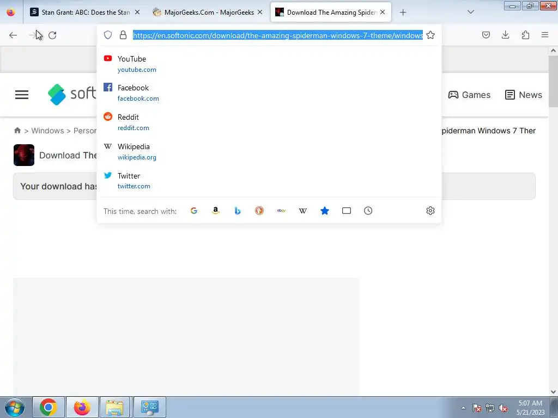The width and height of the screenshot is (558, 418).
Task: Switch to Stan Grant ABC tab
Action: click(x=86, y=12)
